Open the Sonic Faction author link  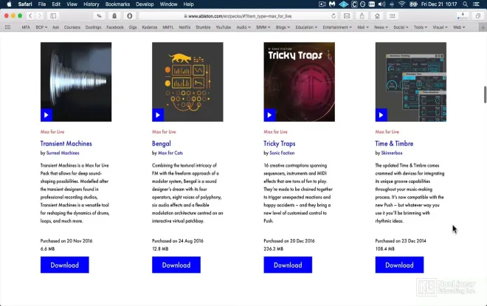click(282, 153)
